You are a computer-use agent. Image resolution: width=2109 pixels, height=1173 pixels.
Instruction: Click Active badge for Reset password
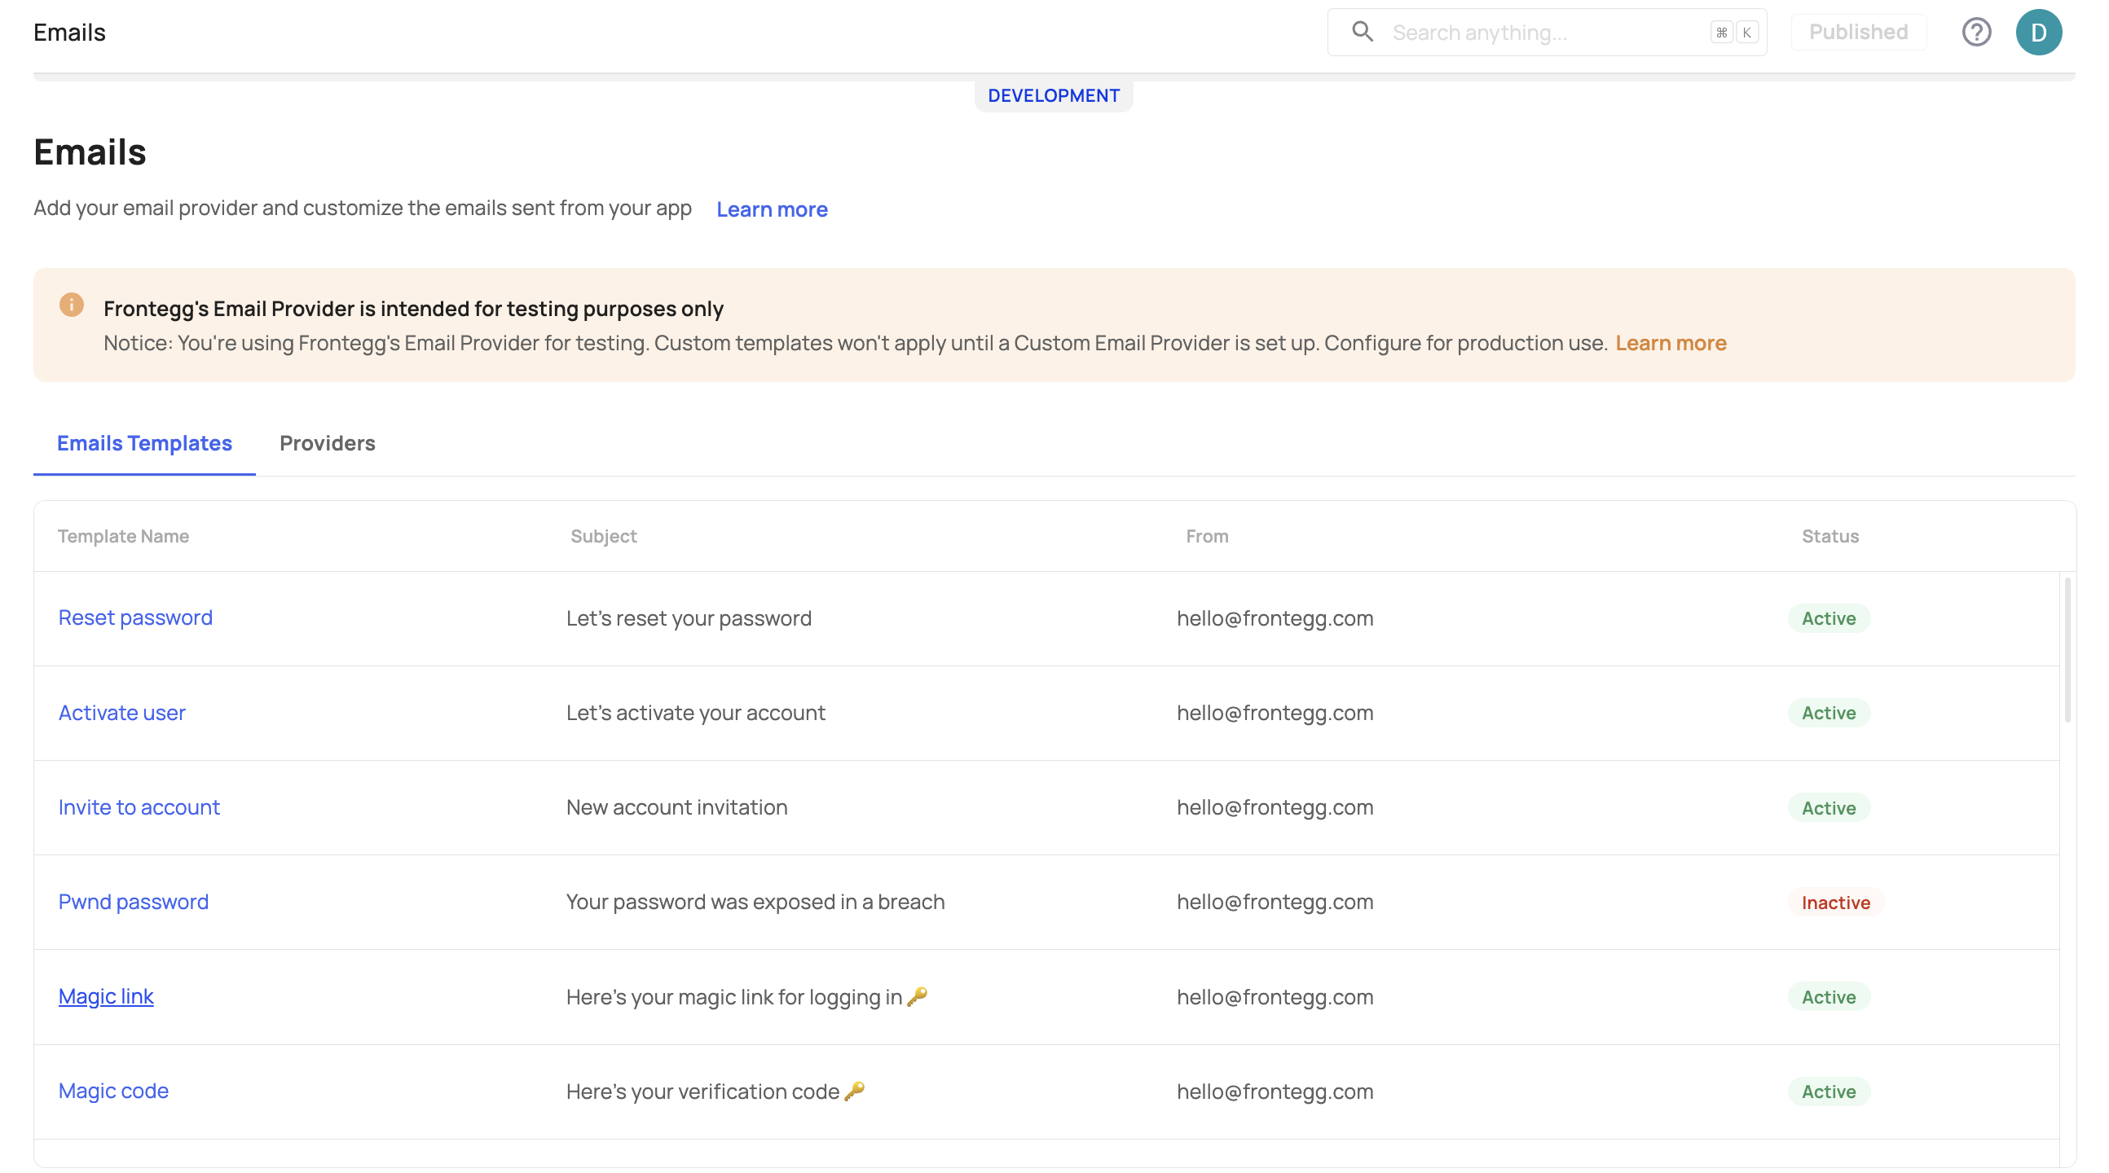[x=1828, y=618]
